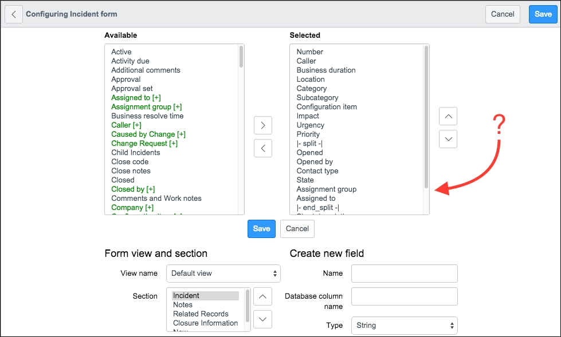
Task: Remove a field using the left arrow
Action: pos(262,148)
